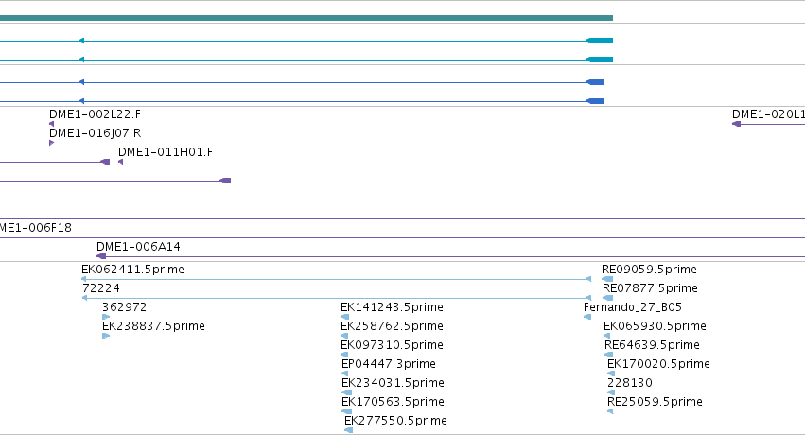Click the thick teal gene span bar
This screenshot has height=435, width=805.
(x=306, y=18)
